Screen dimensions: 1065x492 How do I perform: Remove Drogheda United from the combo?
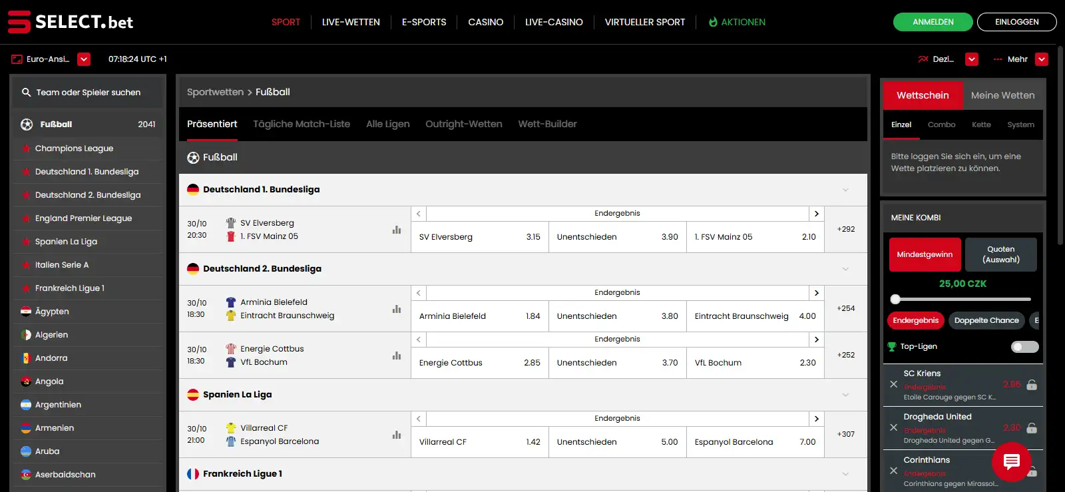click(x=893, y=427)
